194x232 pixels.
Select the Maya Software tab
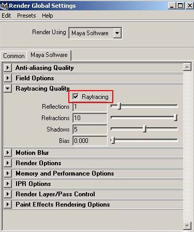(x=49, y=55)
